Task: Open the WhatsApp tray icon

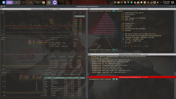Action: tap(138, 2)
